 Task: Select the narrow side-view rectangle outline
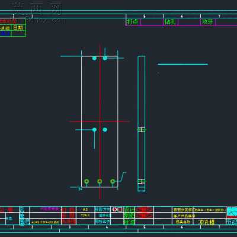(x=142, y=124)
